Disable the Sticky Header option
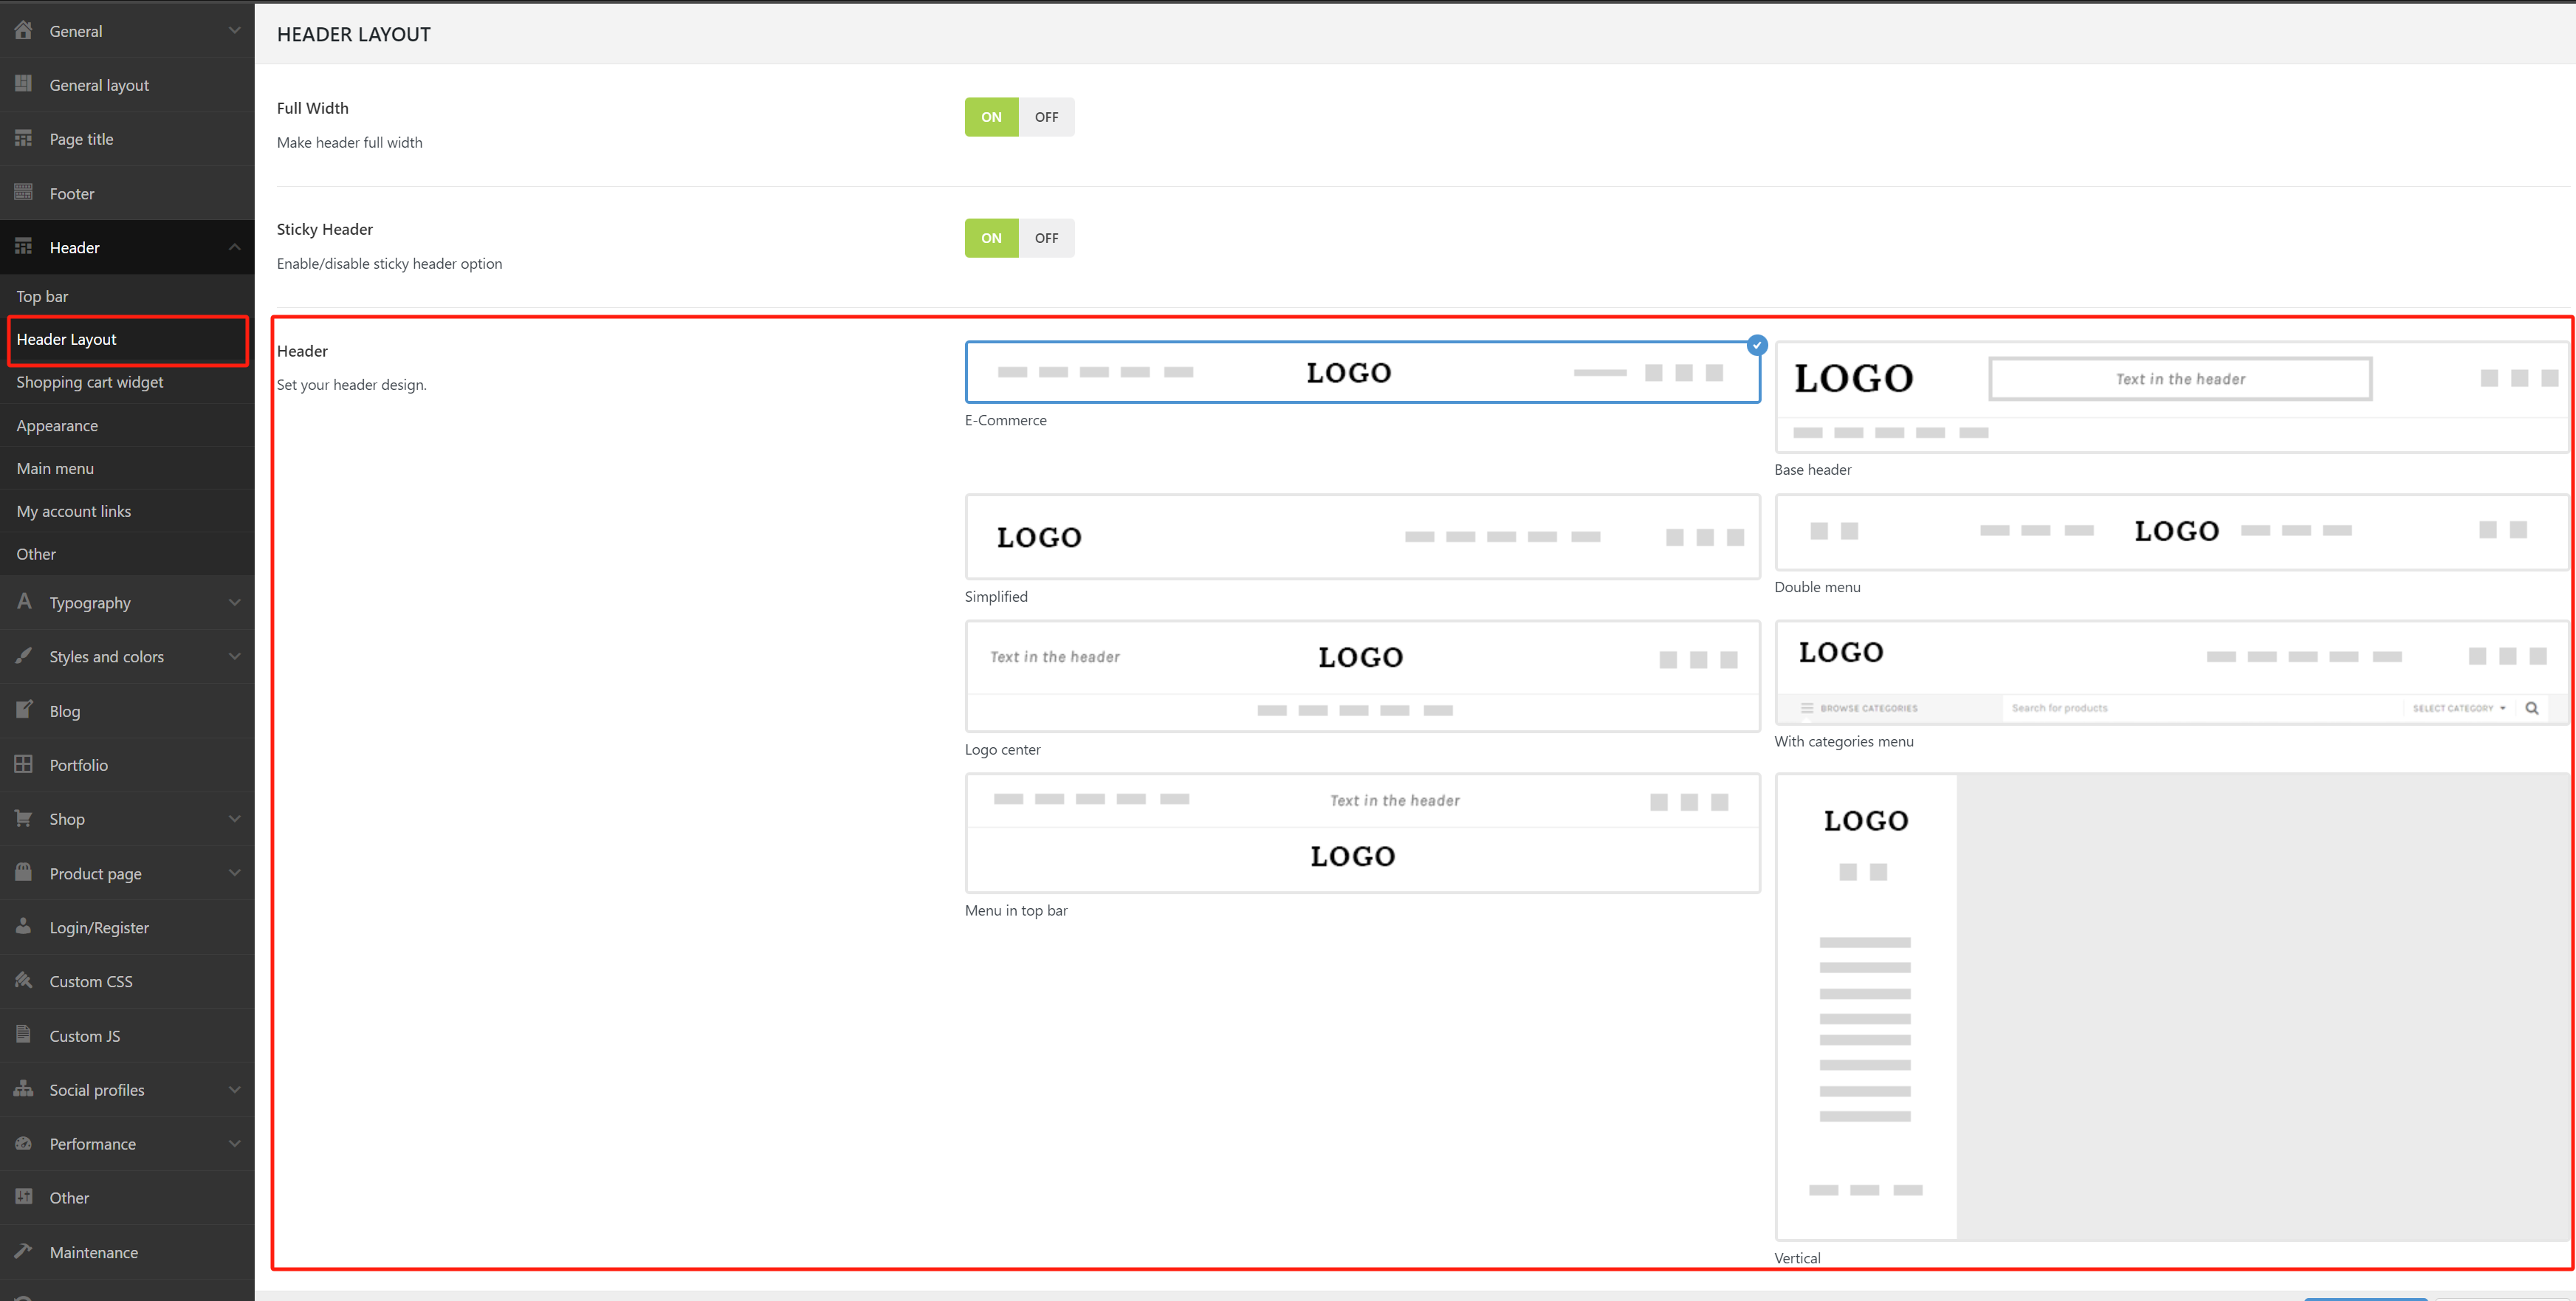Screen dimensions: 2576x1301 click(1046, 238)
